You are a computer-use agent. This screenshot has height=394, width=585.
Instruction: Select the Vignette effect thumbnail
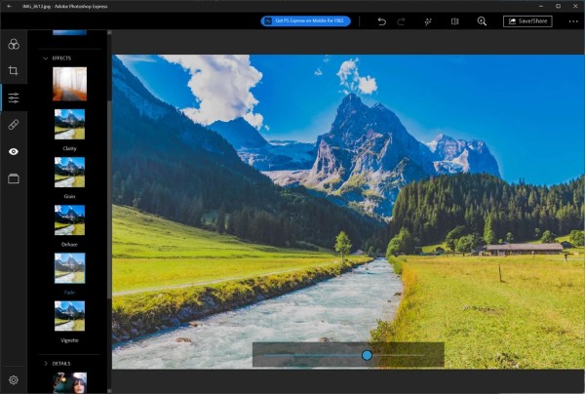tap(69, 315)
